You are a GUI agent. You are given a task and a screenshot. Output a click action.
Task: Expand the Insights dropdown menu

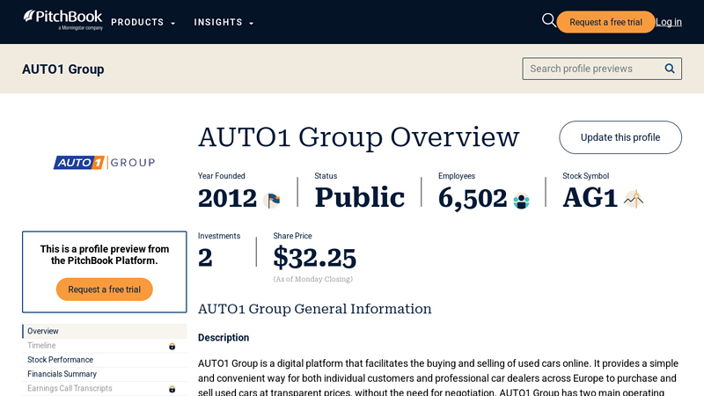tap(224, 23)
